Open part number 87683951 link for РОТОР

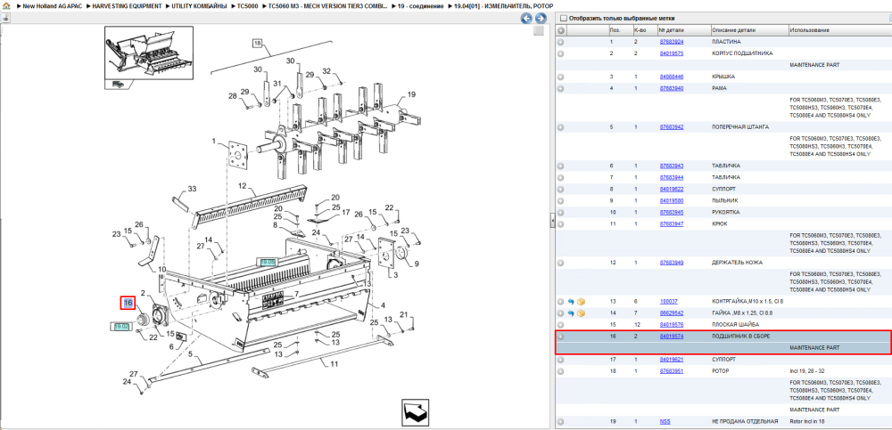pos(672,371)
